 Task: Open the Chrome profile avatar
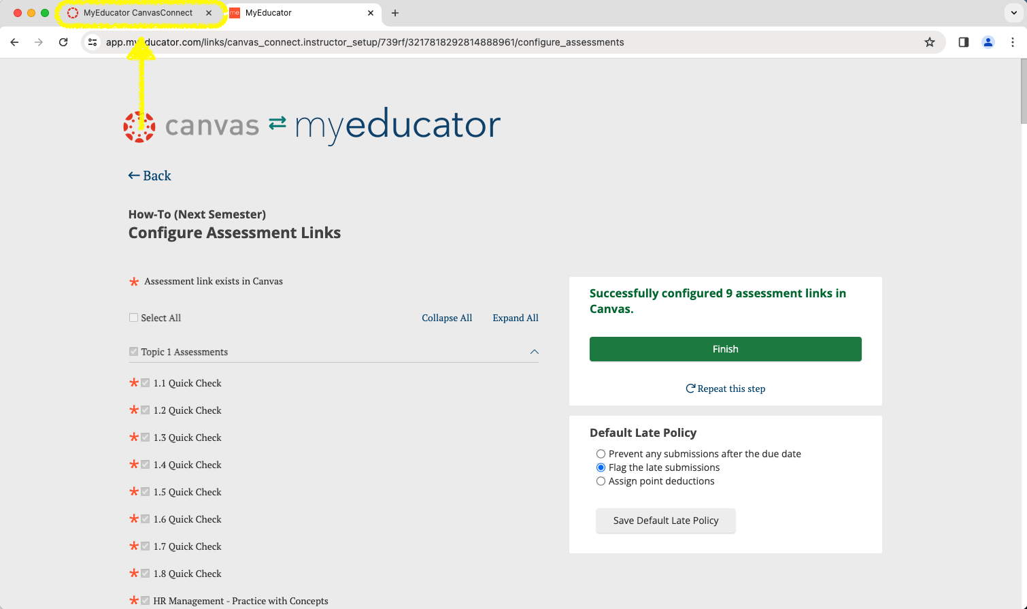point(988,42)
